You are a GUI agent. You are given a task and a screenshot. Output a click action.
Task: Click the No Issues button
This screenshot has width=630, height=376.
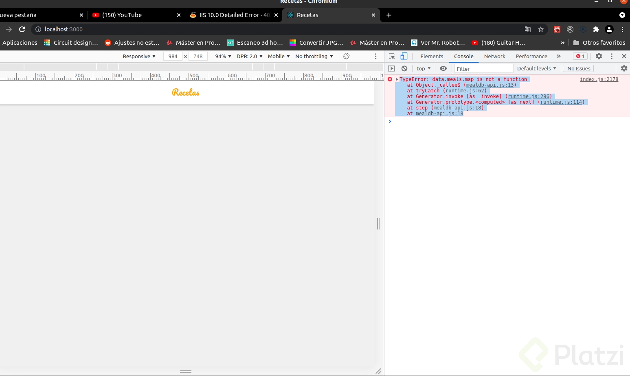coord(579,68)
